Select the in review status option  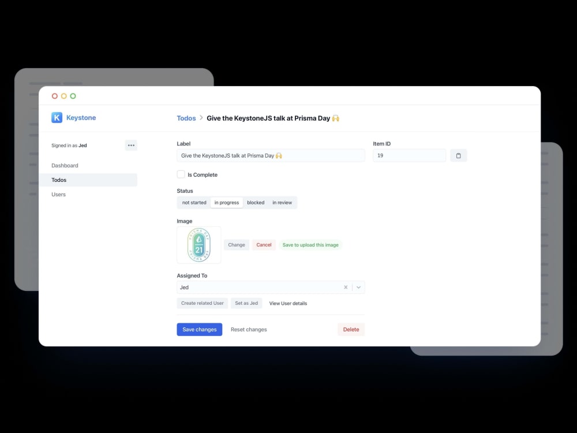282,202
